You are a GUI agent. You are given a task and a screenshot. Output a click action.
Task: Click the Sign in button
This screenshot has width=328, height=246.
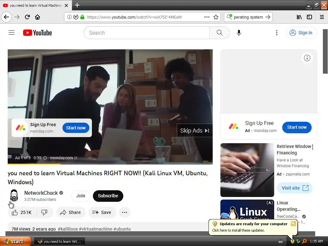click(301, 33)
